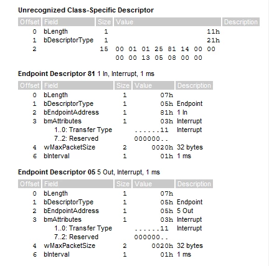Click wMaxPacketSize in Endpoint Descriptor 81

click(70, 147)
